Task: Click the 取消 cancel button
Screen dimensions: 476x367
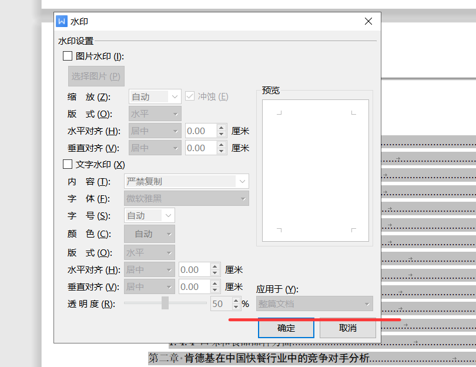Action: [347, 328]
